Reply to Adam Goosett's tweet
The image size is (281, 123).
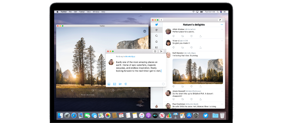pyautogui.click(x=174, y=99)
